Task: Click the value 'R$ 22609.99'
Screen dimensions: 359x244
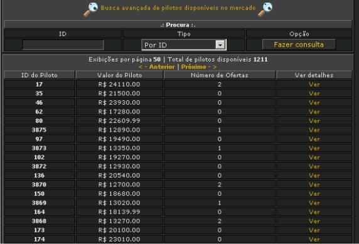Action: (119, 121)
